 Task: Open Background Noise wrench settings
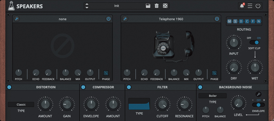click(259, 94)
